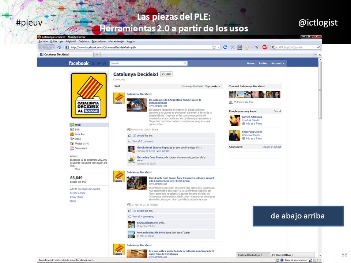
Task: Click the More link under About
Action: coord(78,169)
